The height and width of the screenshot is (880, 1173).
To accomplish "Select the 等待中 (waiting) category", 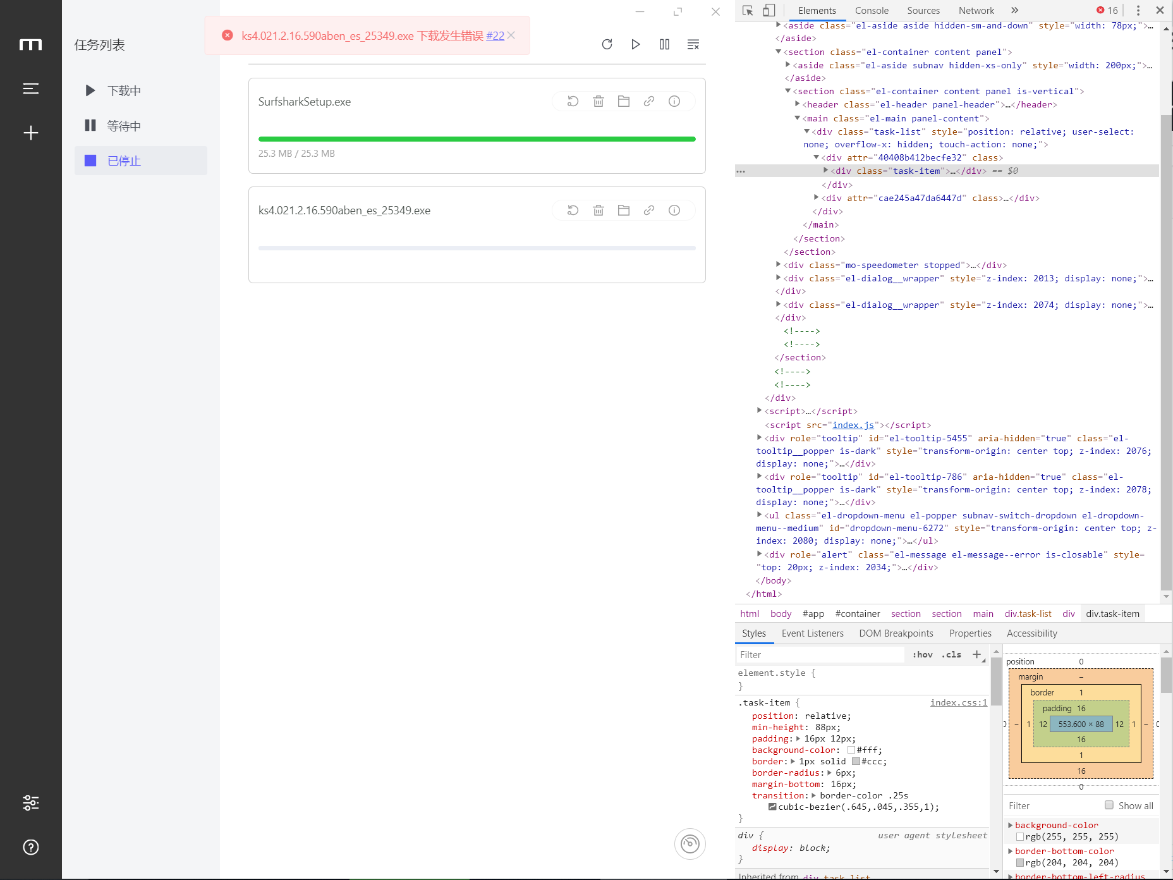I will [x=141, y=126].
